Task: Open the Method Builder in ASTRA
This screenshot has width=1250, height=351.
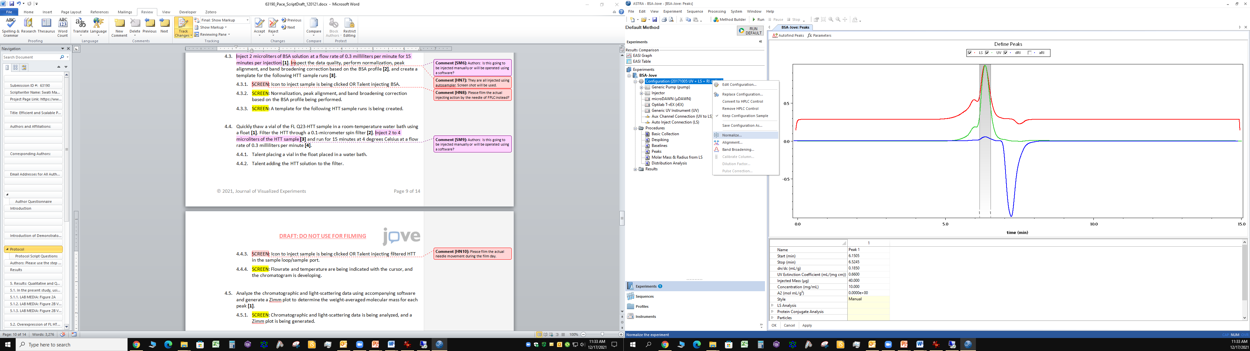Action: point(729,19)
